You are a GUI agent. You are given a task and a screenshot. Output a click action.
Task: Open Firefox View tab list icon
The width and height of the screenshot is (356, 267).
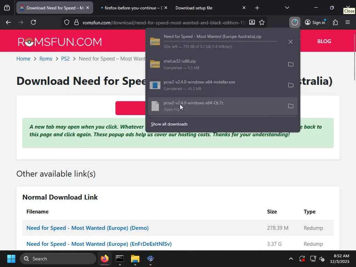pos(7,8)
